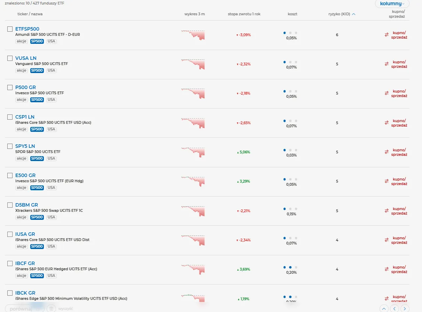Screen dimensions: 422x312
Task: Select the CSP1 LN checkbox
Action: 10,117
